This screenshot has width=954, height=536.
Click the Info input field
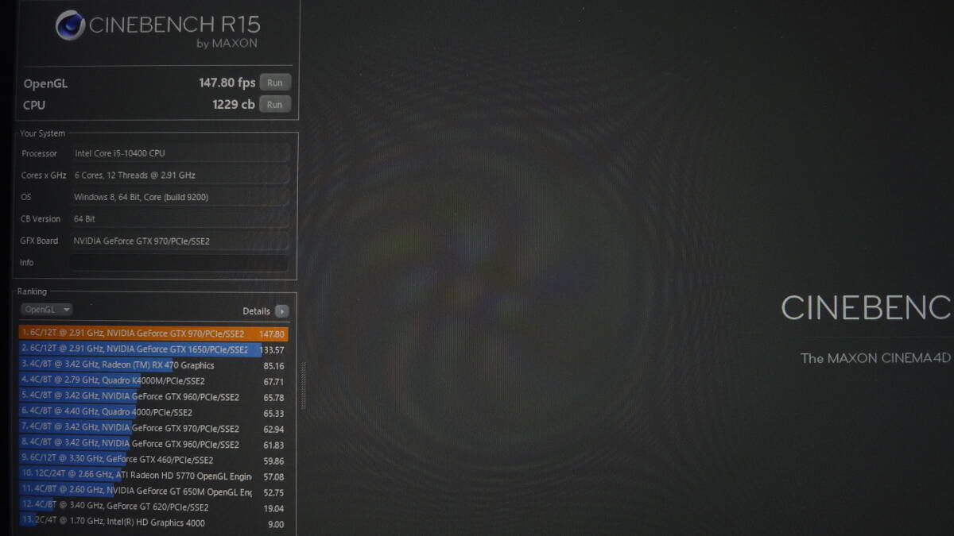tap(179, 263)
